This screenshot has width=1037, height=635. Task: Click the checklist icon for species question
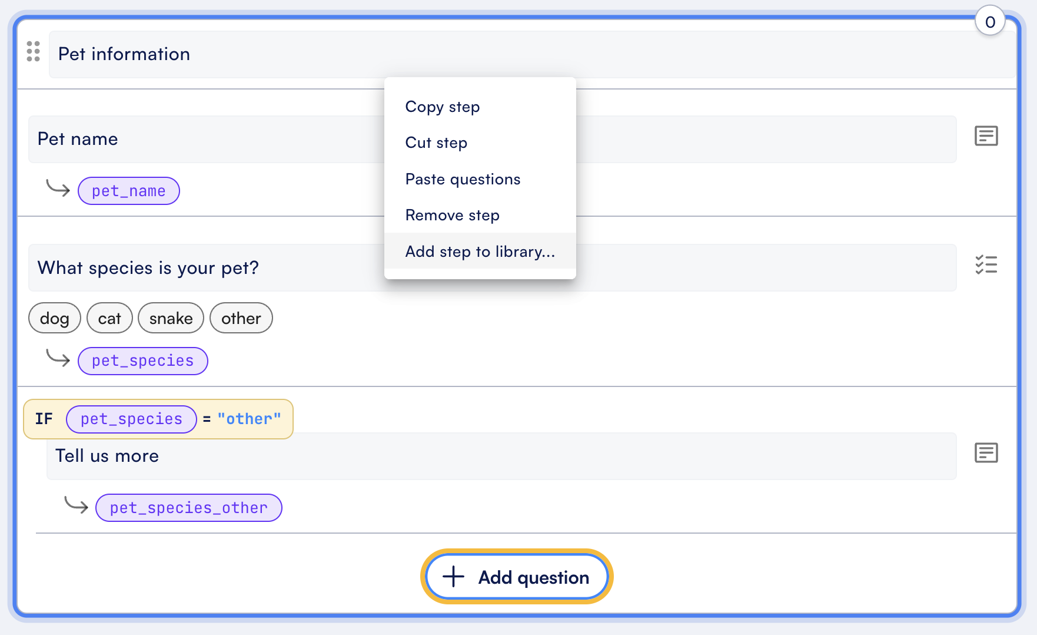pos(986,265)
